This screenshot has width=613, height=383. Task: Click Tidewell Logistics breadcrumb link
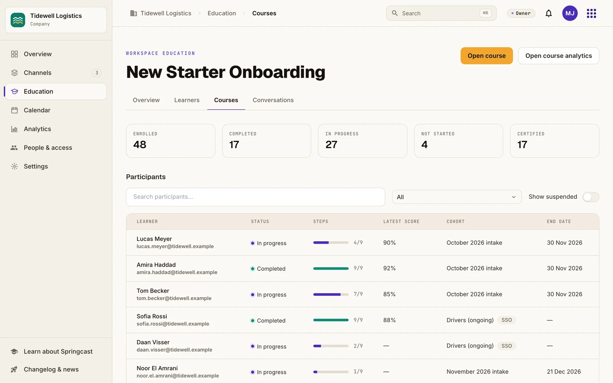coord(166,13)
